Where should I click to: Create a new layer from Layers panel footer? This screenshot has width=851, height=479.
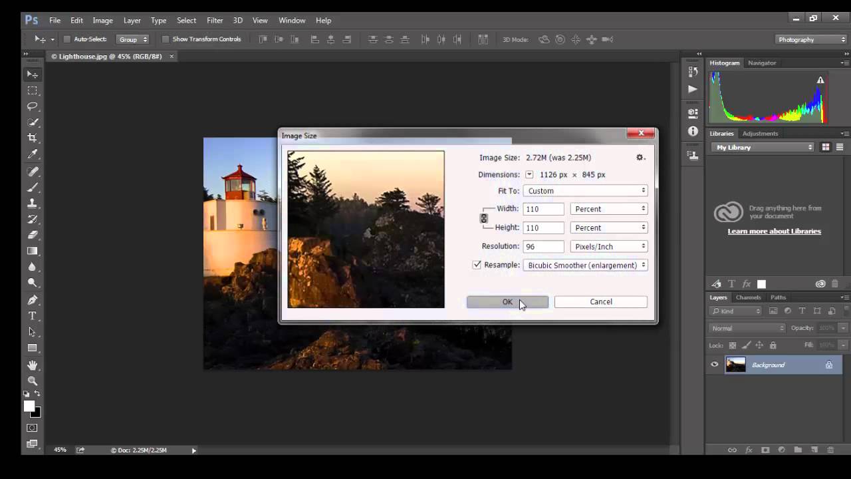click(814, 450)
